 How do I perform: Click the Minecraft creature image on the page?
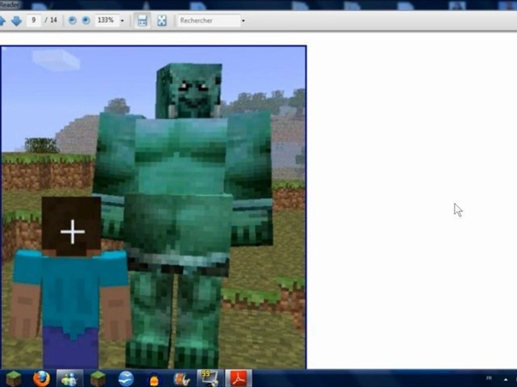154,207
